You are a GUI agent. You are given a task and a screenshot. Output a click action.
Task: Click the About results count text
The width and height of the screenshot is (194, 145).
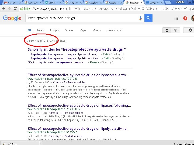tap(47, 41)
